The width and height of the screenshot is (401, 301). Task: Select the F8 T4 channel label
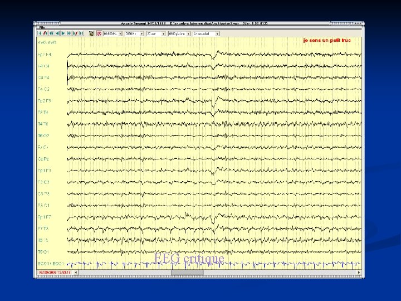click(x=43, y=113)
